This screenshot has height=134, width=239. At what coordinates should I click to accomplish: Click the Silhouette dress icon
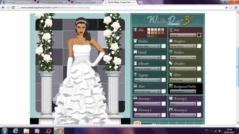pyautogui.click(x=135, y=63)
